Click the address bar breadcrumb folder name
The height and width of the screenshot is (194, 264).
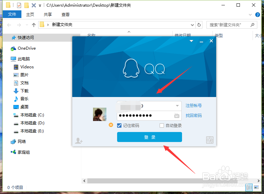click(62, 25)
